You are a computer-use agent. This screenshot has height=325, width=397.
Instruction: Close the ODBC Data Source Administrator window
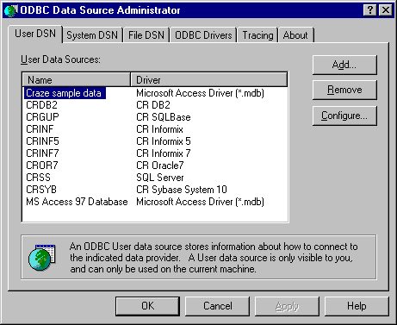coord(386,10)
